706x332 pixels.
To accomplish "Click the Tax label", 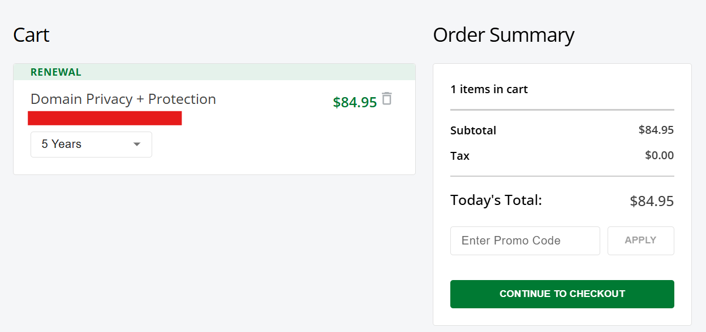I will (x=460, y=156).
